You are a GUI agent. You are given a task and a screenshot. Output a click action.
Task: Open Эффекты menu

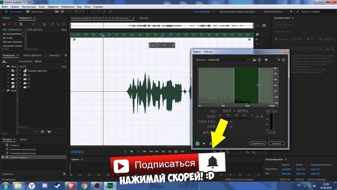tap(53, 7)
